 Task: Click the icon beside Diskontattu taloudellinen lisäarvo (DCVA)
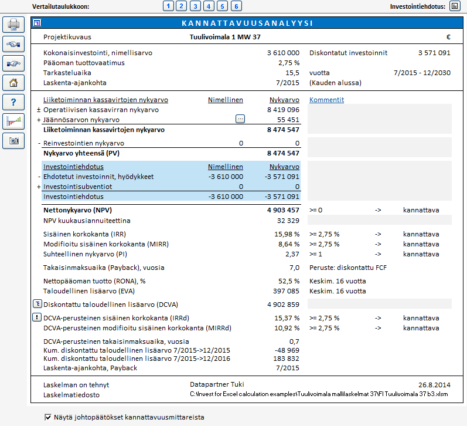[38, 304]
